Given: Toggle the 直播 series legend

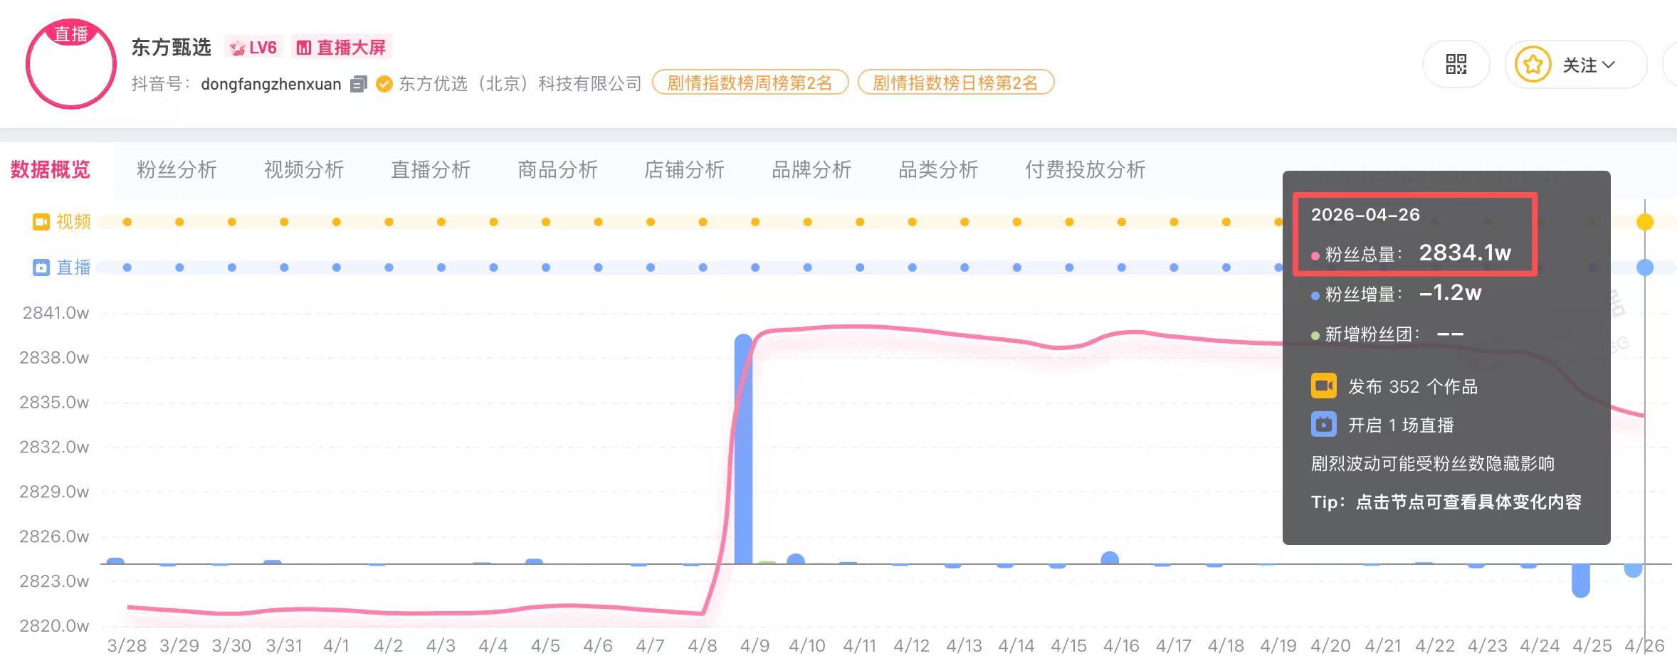Looking at the screenshot, I should [62, 267].
